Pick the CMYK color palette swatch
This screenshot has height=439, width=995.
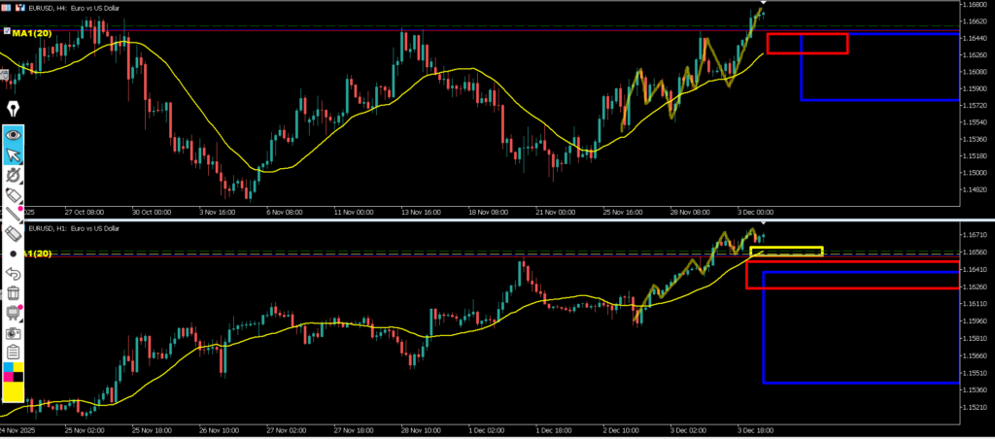point(14,372)
